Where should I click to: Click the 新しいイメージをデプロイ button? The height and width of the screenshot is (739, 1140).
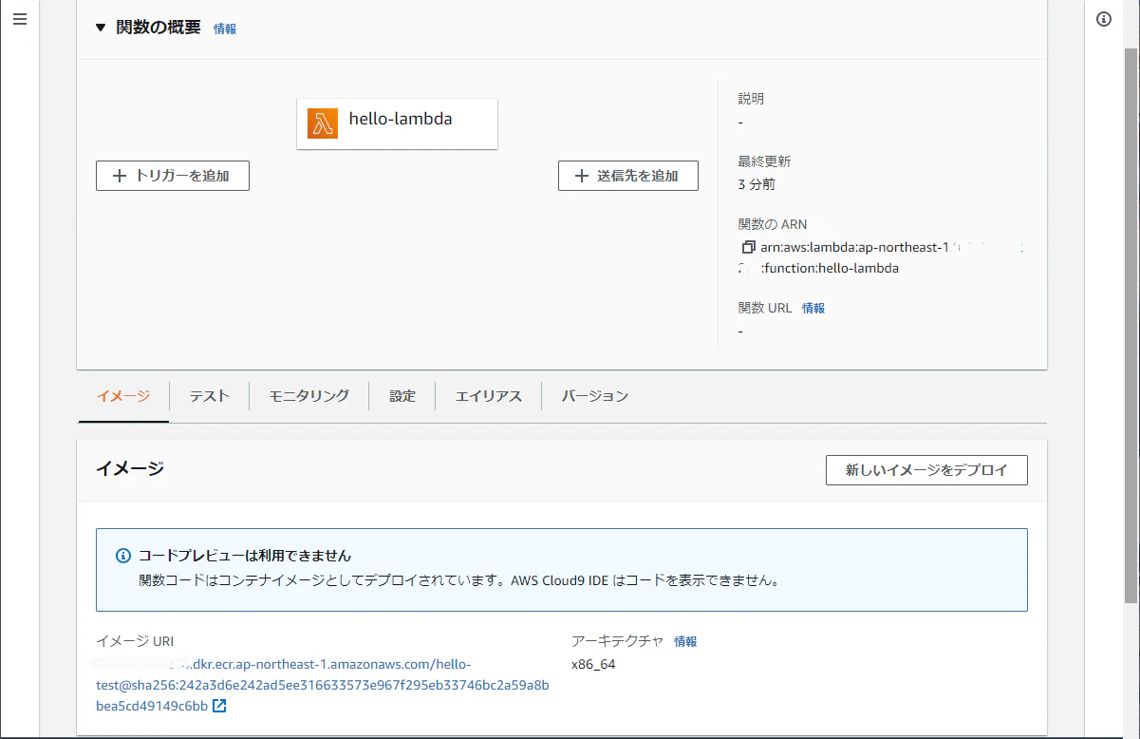(926, 469)
